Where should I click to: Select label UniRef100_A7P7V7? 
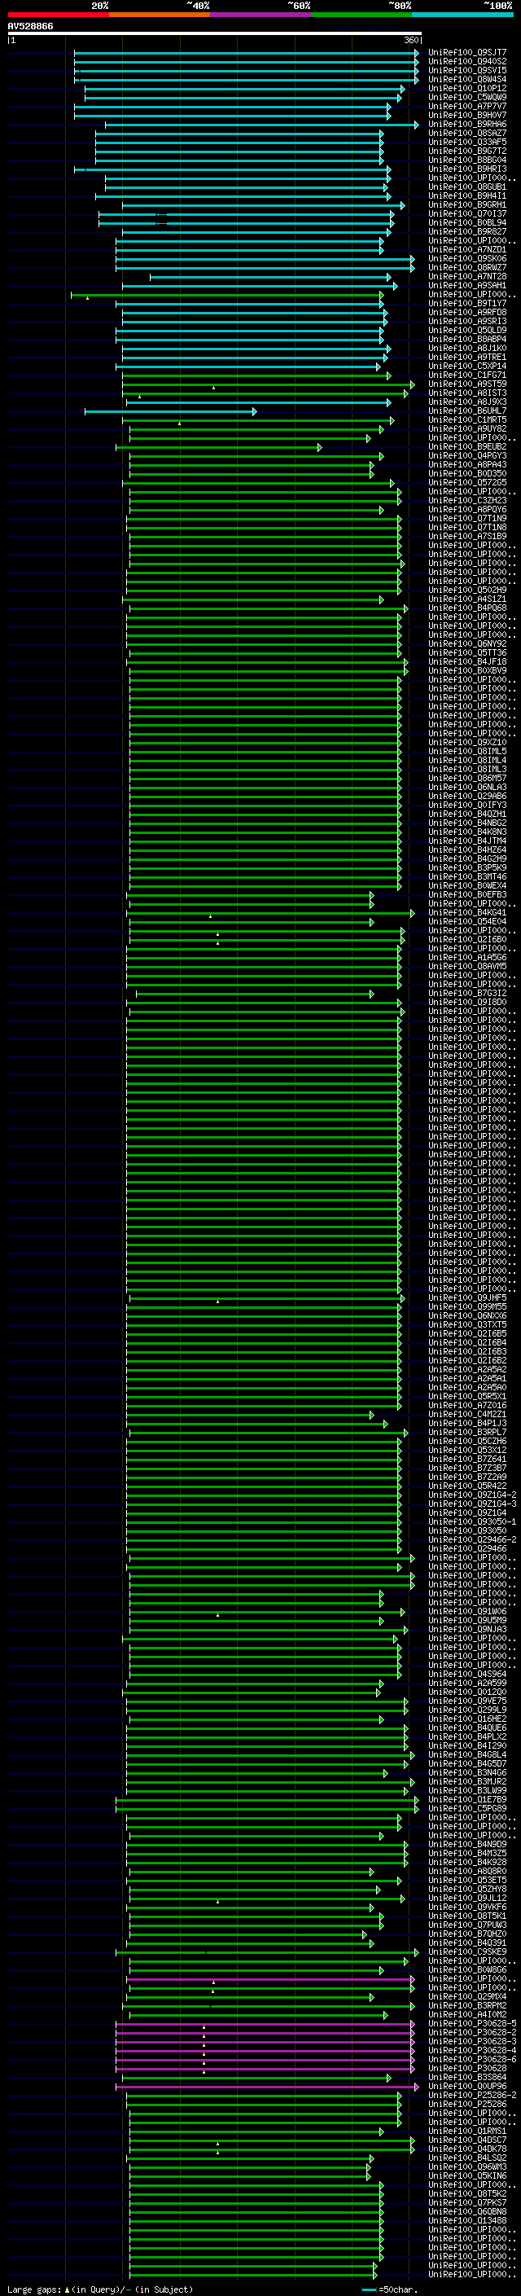pos(467,106)
